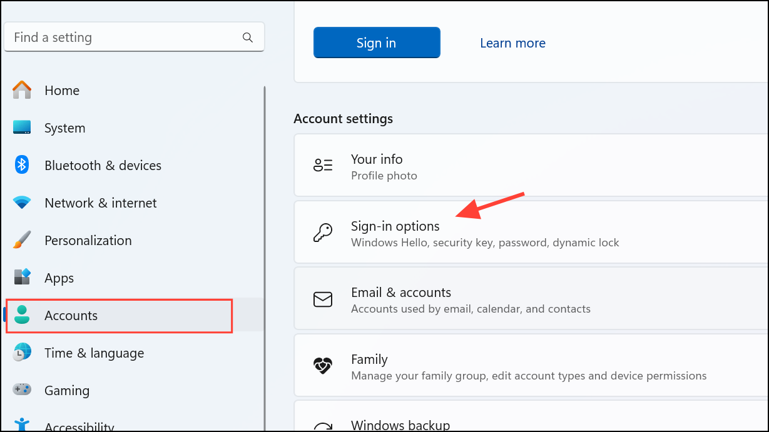
Task: Select the Network & internet globe icon
Action: [x=22, y=203]
